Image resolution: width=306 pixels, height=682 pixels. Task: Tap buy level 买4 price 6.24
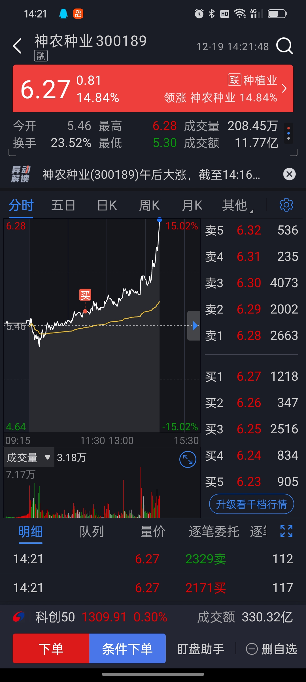click(252, 455)
